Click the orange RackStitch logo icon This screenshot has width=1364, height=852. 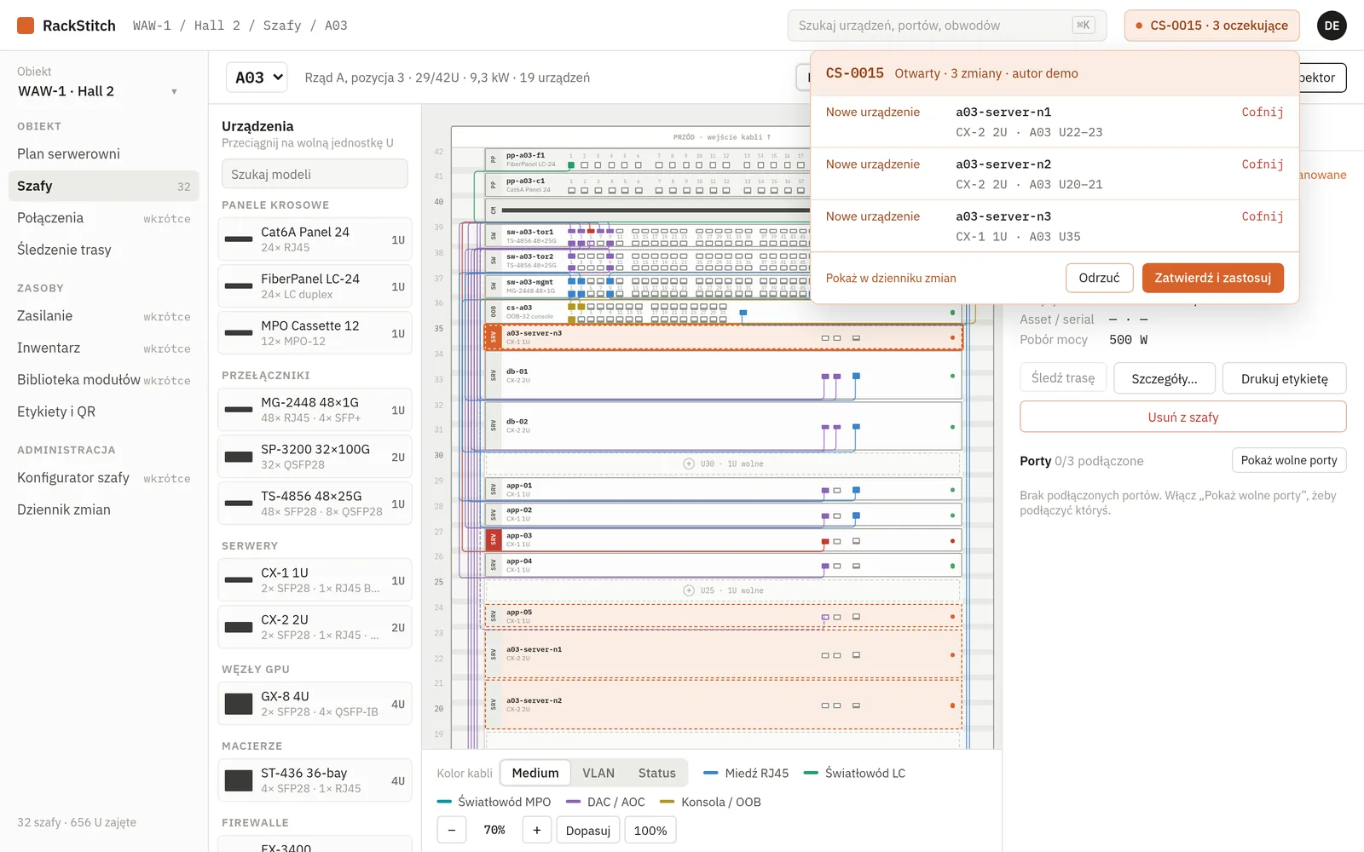26,26
